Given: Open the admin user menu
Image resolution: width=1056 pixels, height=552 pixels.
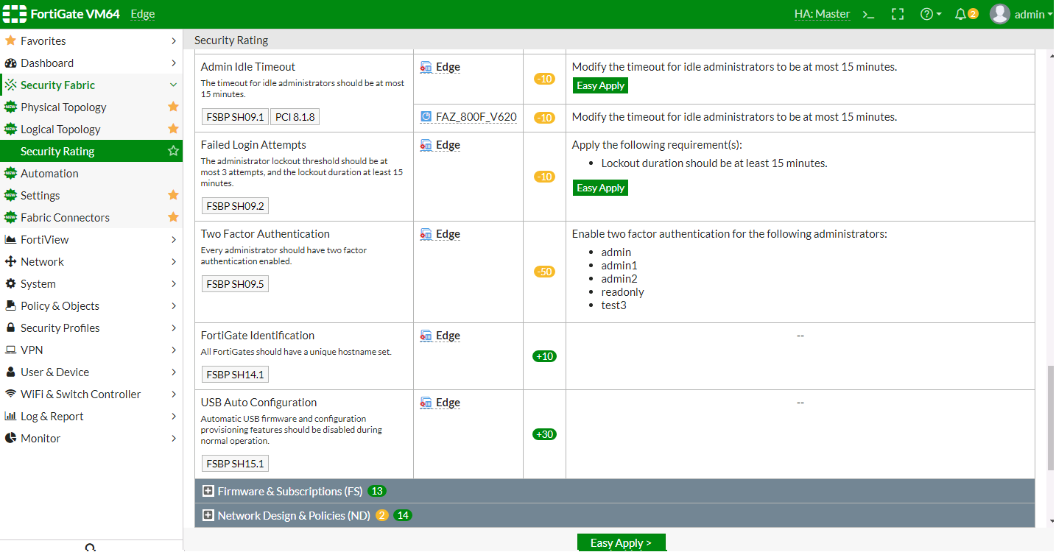Looking at the screenshot, I should click(x=1021, y=14).
